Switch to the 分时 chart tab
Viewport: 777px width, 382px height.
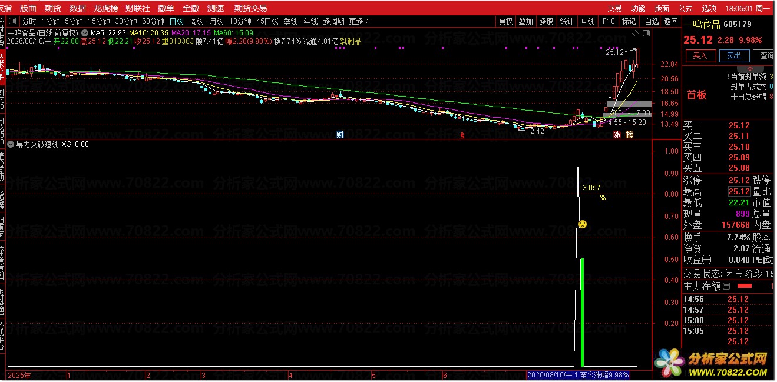(x=29, y=21)
